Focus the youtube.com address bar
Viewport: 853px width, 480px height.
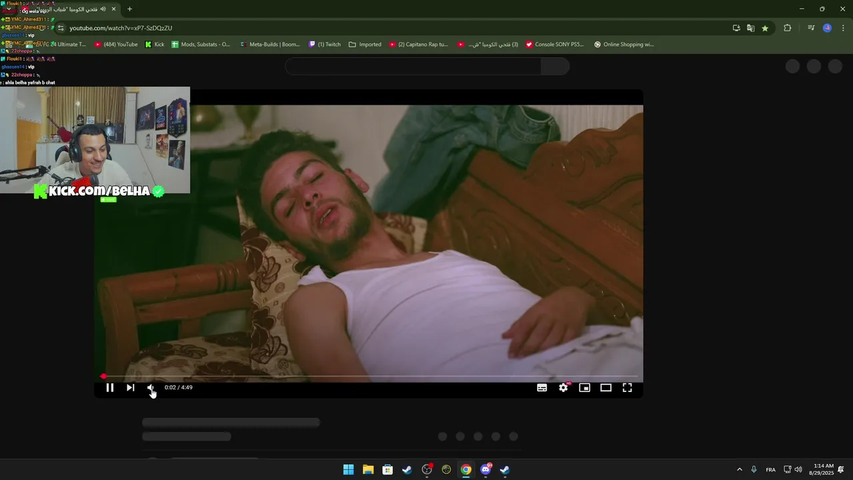(393, 28)
